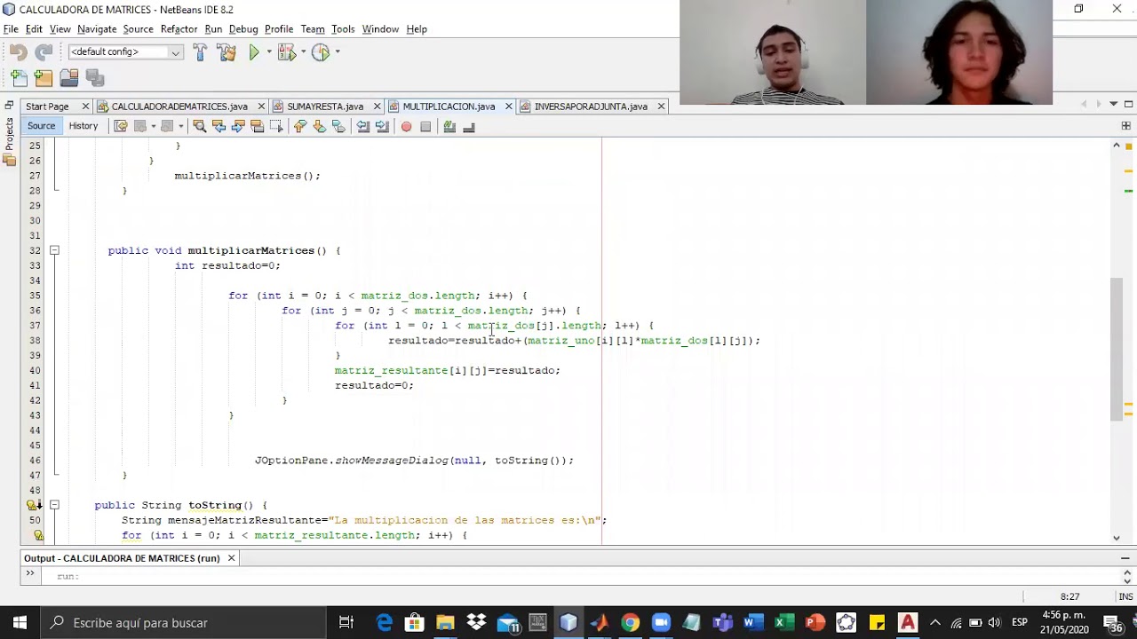
Task: Click the Save All icon
Action: [95, 78]
